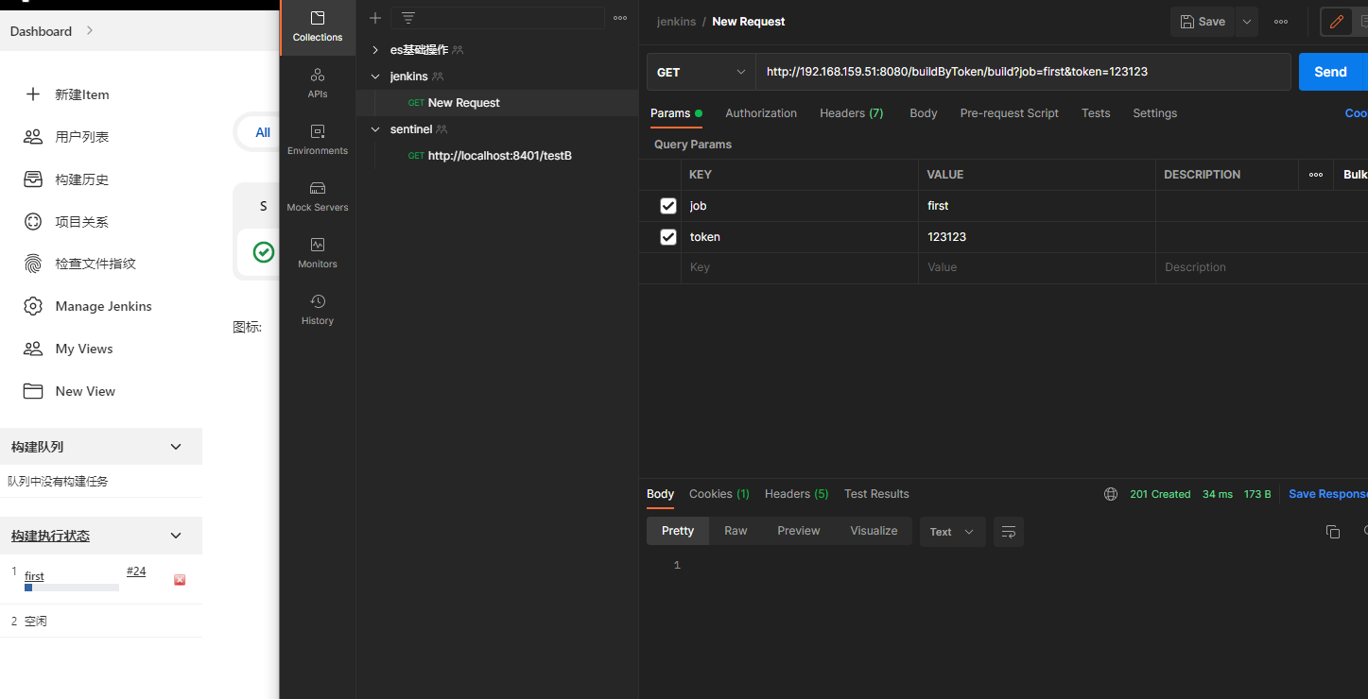Open params table column options (three dots)
The image size is (1368, 699).
[1315, 175]
